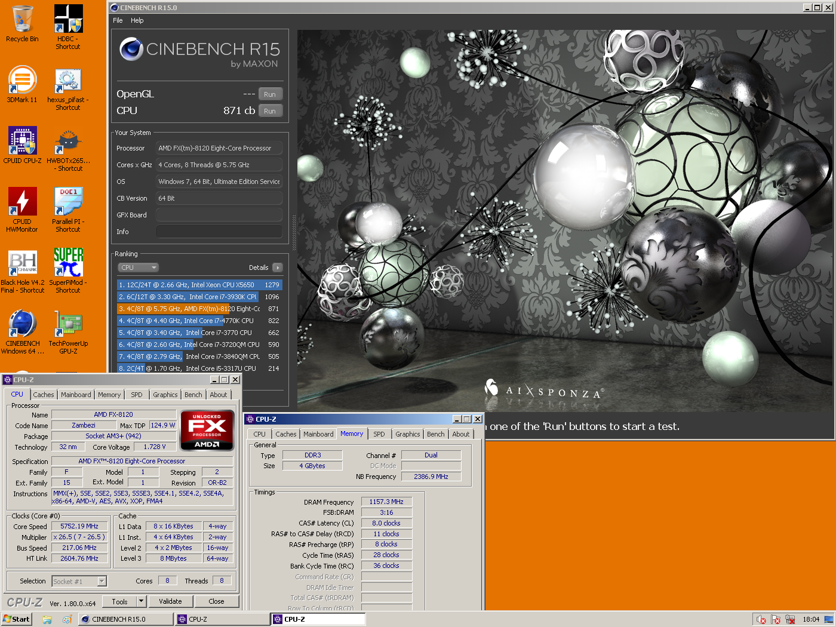
Task: Click the first CPU-Z taskbar button
Action: point(222,619)
